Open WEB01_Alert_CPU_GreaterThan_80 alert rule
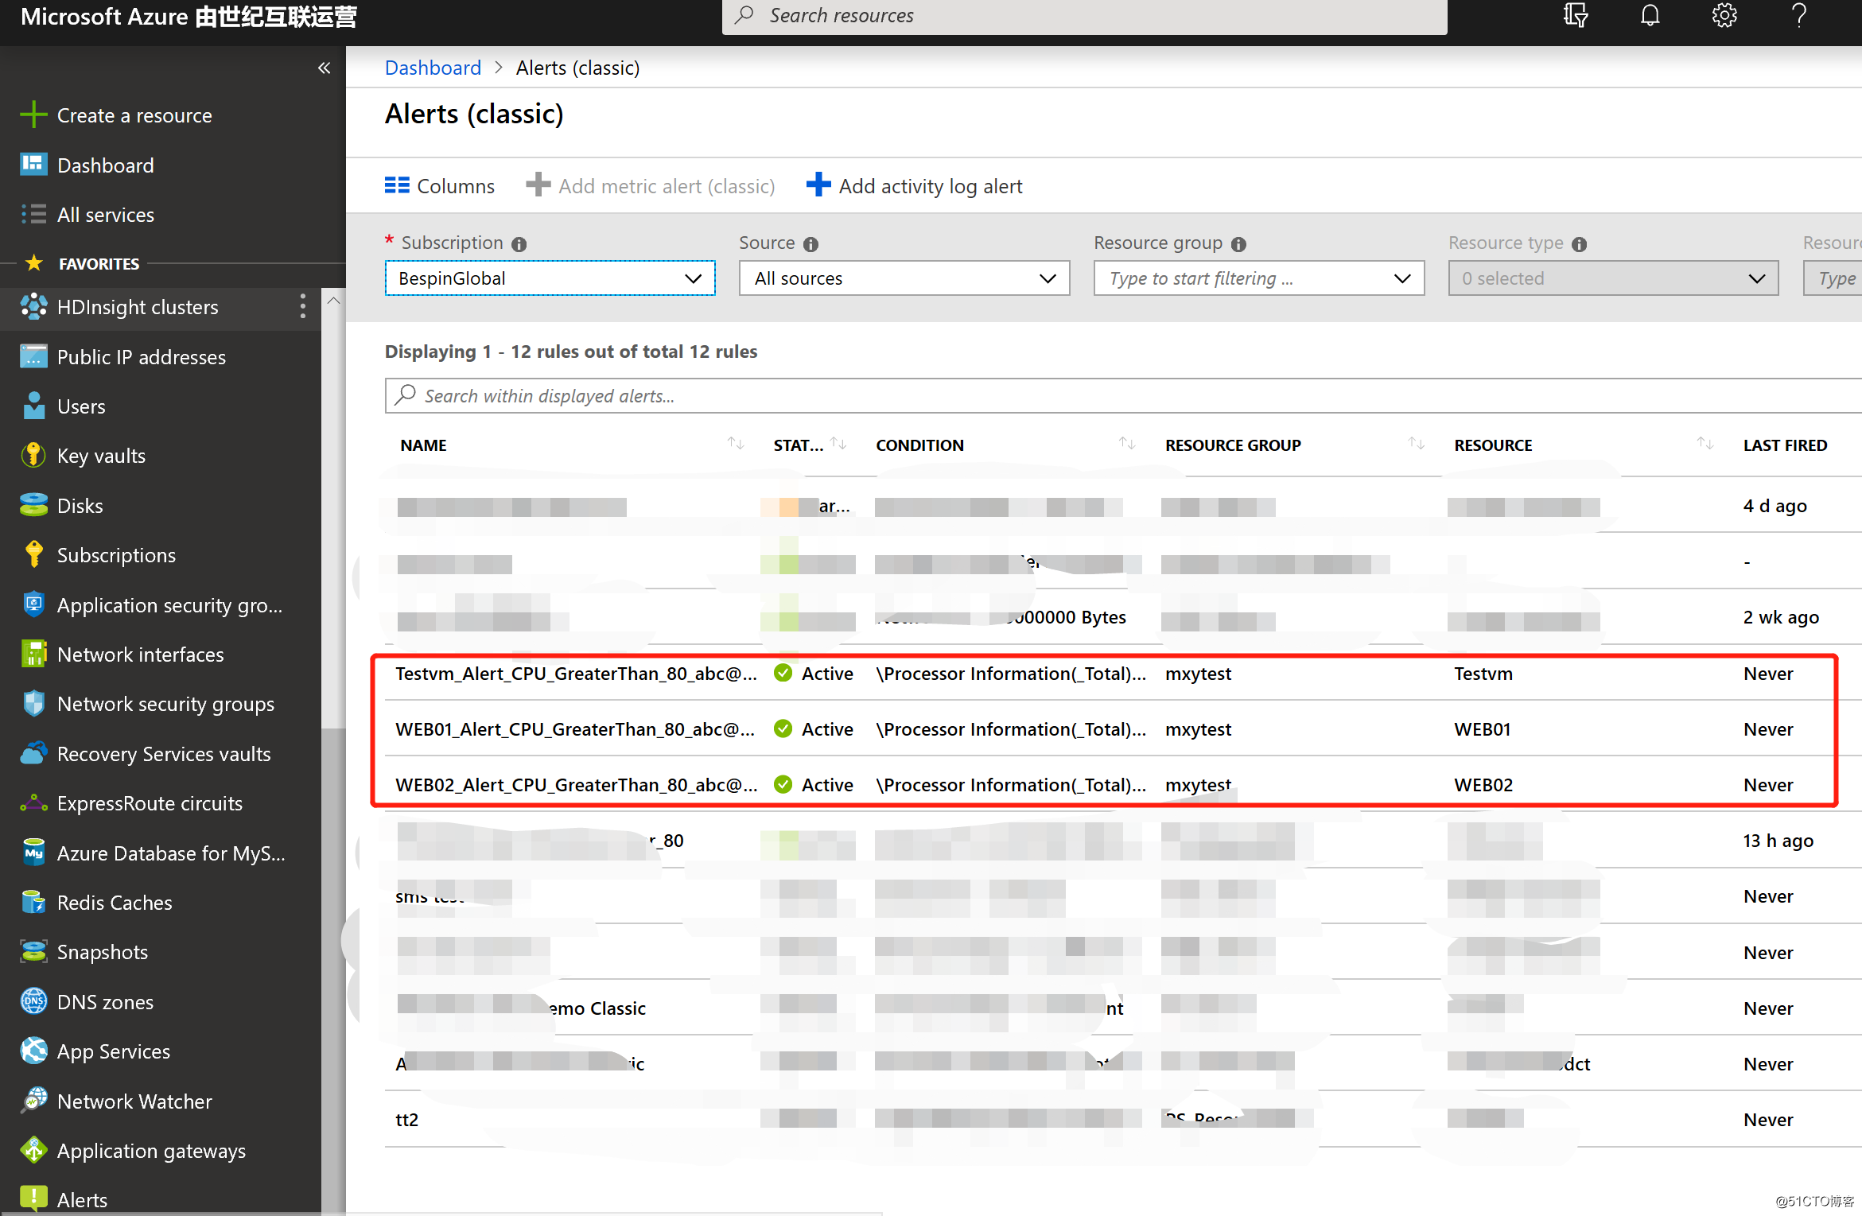 click(x=575, y=729)
